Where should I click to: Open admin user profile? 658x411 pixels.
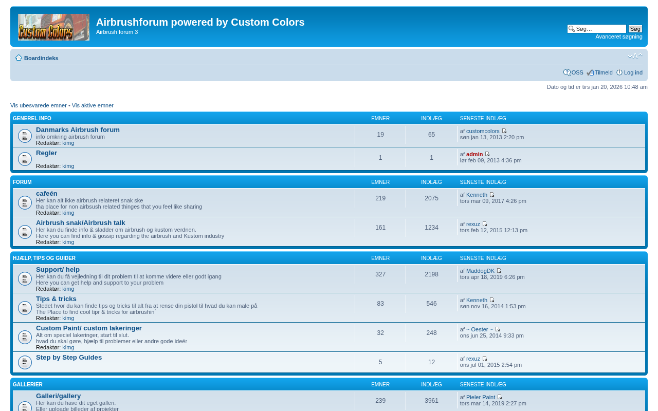(x=474, y=154)
